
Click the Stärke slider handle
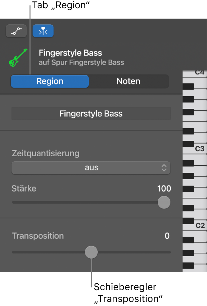(163, 203)
